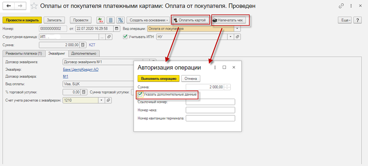Add document to favorites with star

(x=34, y=6)
